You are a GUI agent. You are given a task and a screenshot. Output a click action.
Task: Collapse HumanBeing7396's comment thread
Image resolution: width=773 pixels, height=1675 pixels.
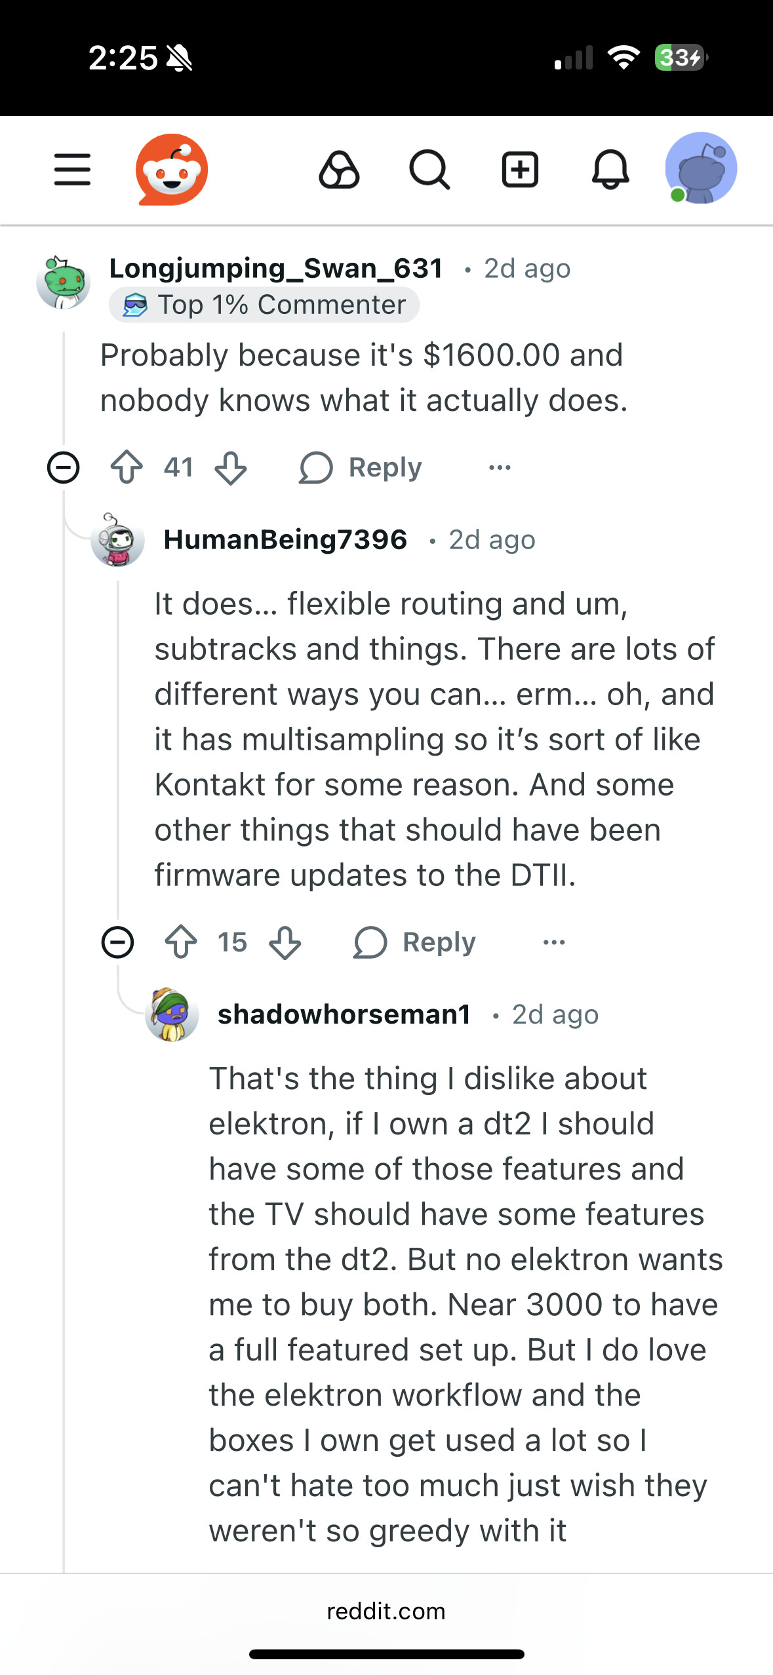point(118,942)
